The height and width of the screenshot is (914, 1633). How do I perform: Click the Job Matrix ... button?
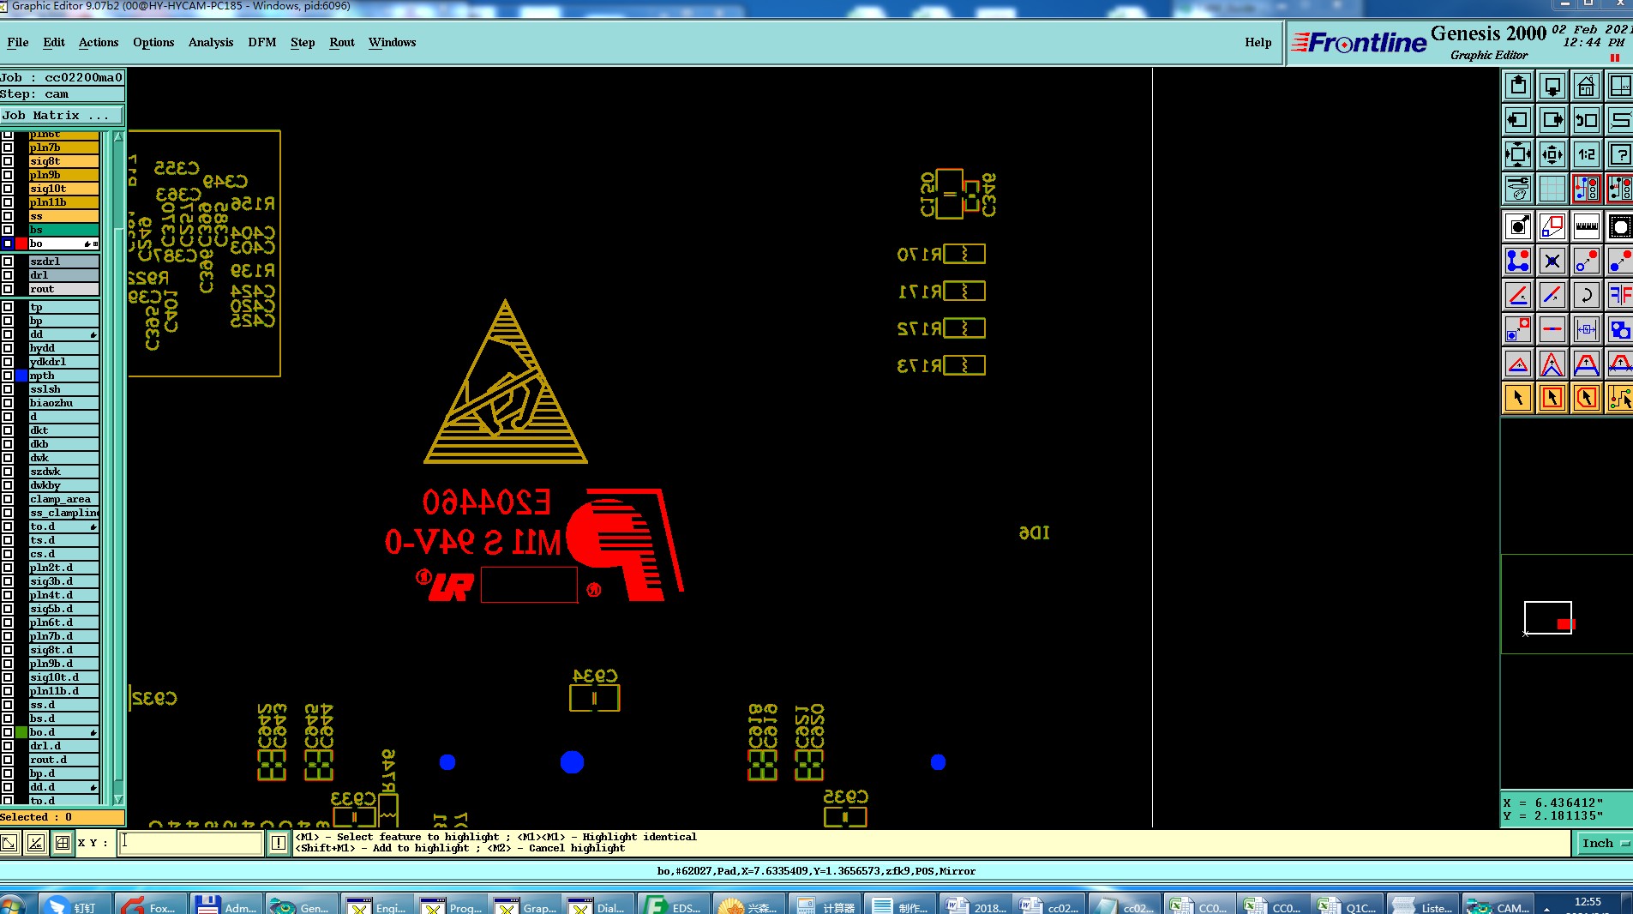[62, 115]
